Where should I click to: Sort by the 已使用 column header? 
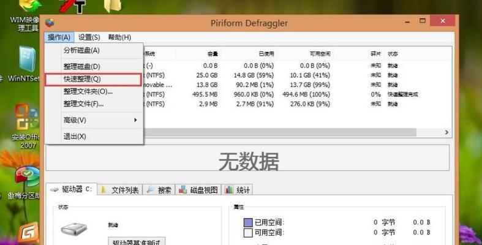(x=249, y=54)
